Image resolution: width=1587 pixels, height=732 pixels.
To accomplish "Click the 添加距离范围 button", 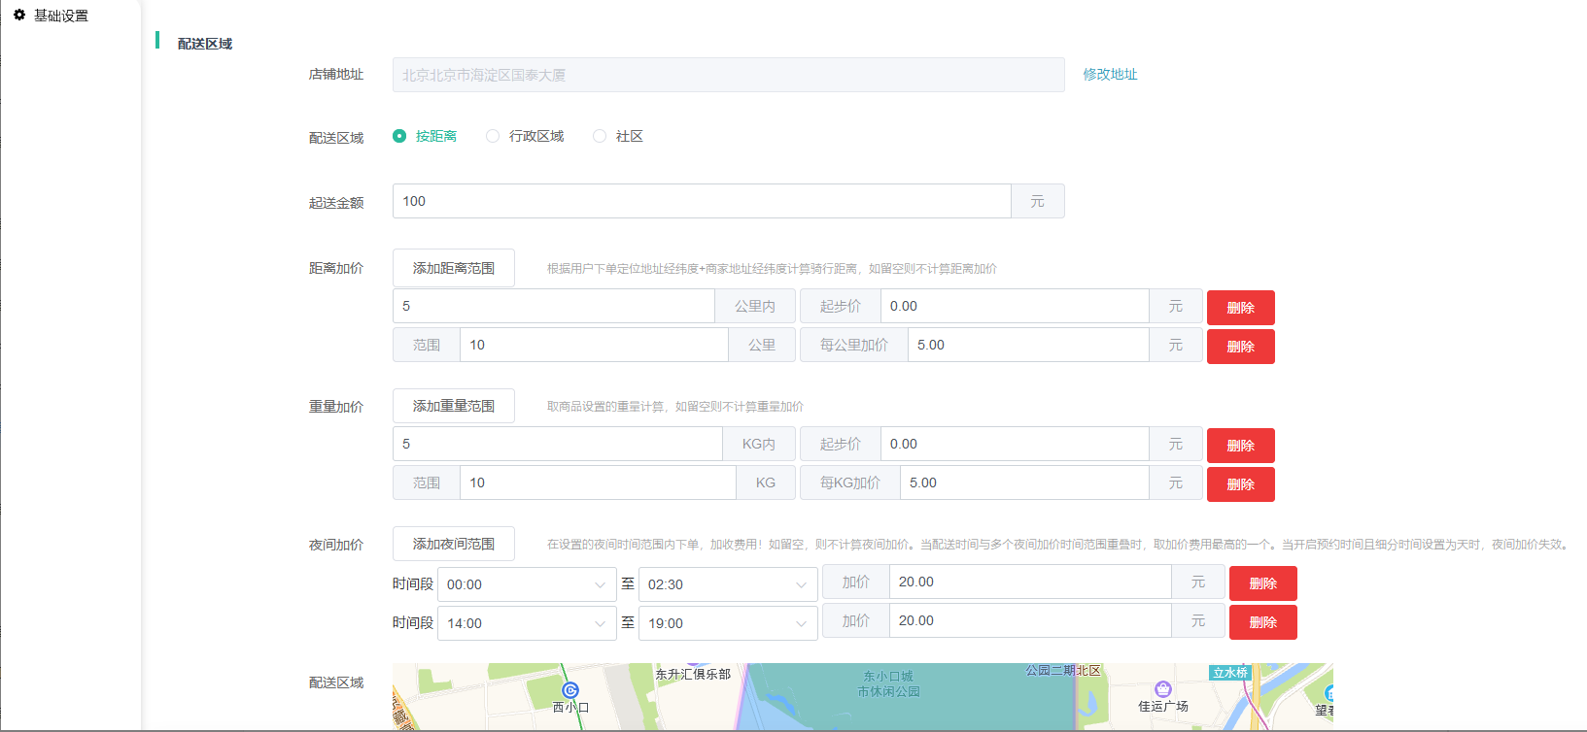I will 453,268.
